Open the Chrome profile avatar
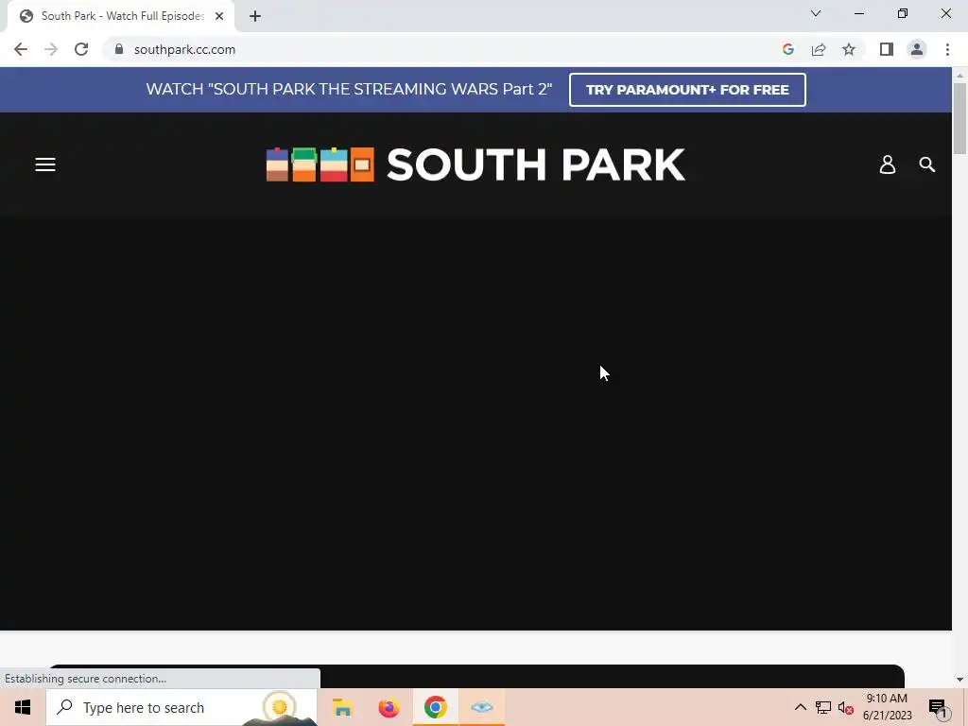 tap(917, 49)
